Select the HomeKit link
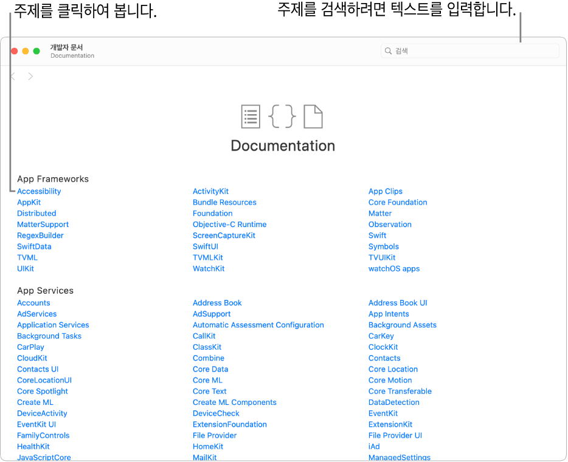 tap(208, 446)
